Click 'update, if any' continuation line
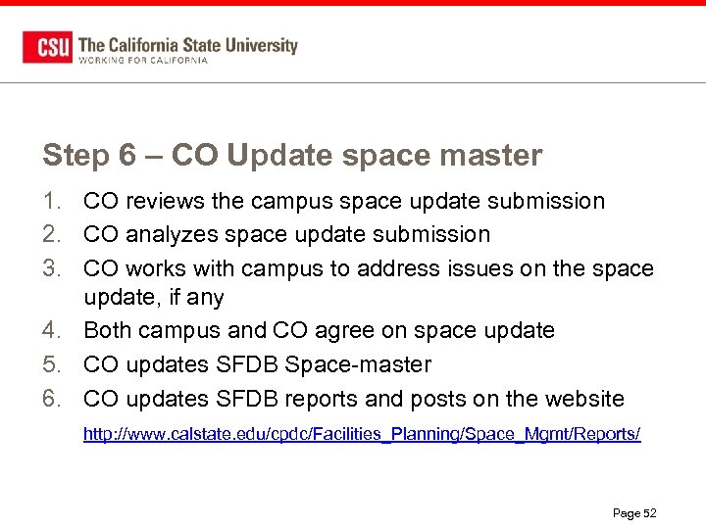The image size is (706, 529). click(154, 298)
